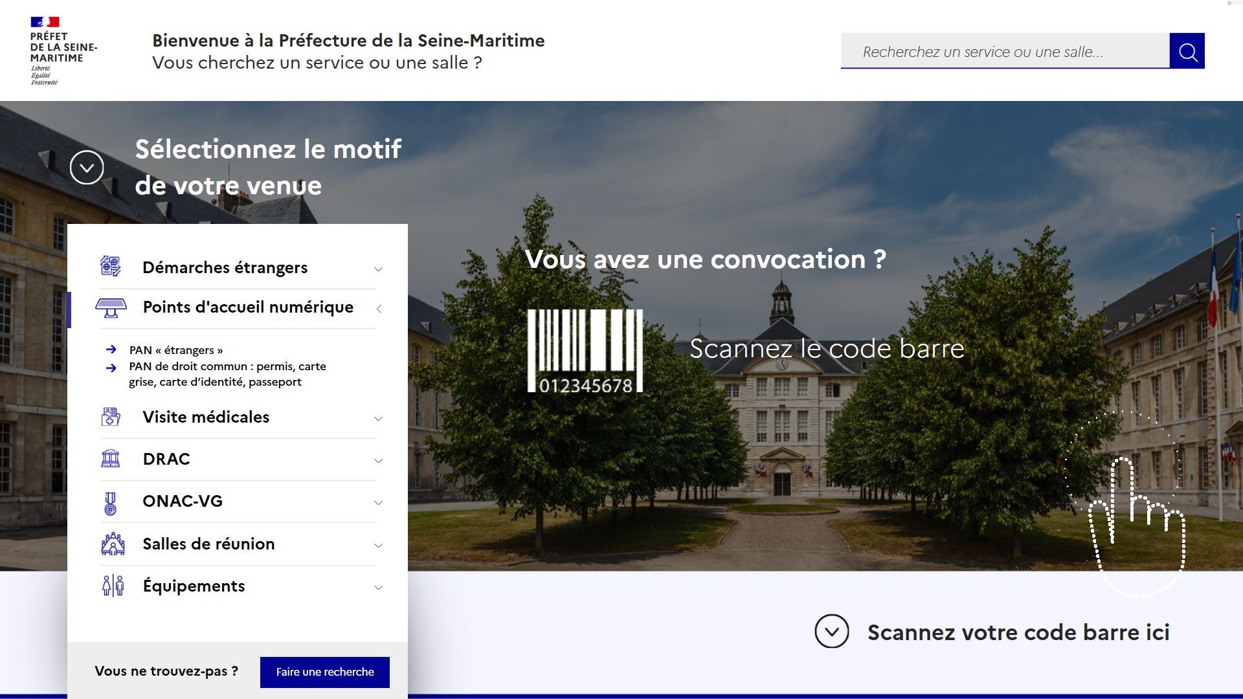Image resolution: width=1243 pixels, height=699 pixels.
Task: Select the PAN « étrangers » link
Action: pyautogui.click(x=175, y=350)
